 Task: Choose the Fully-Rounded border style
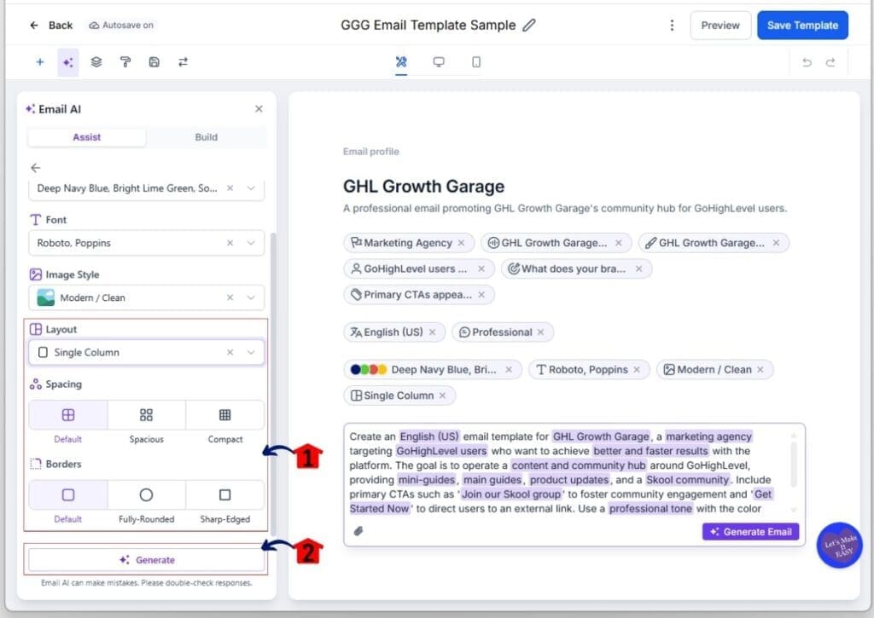point(146,494)
